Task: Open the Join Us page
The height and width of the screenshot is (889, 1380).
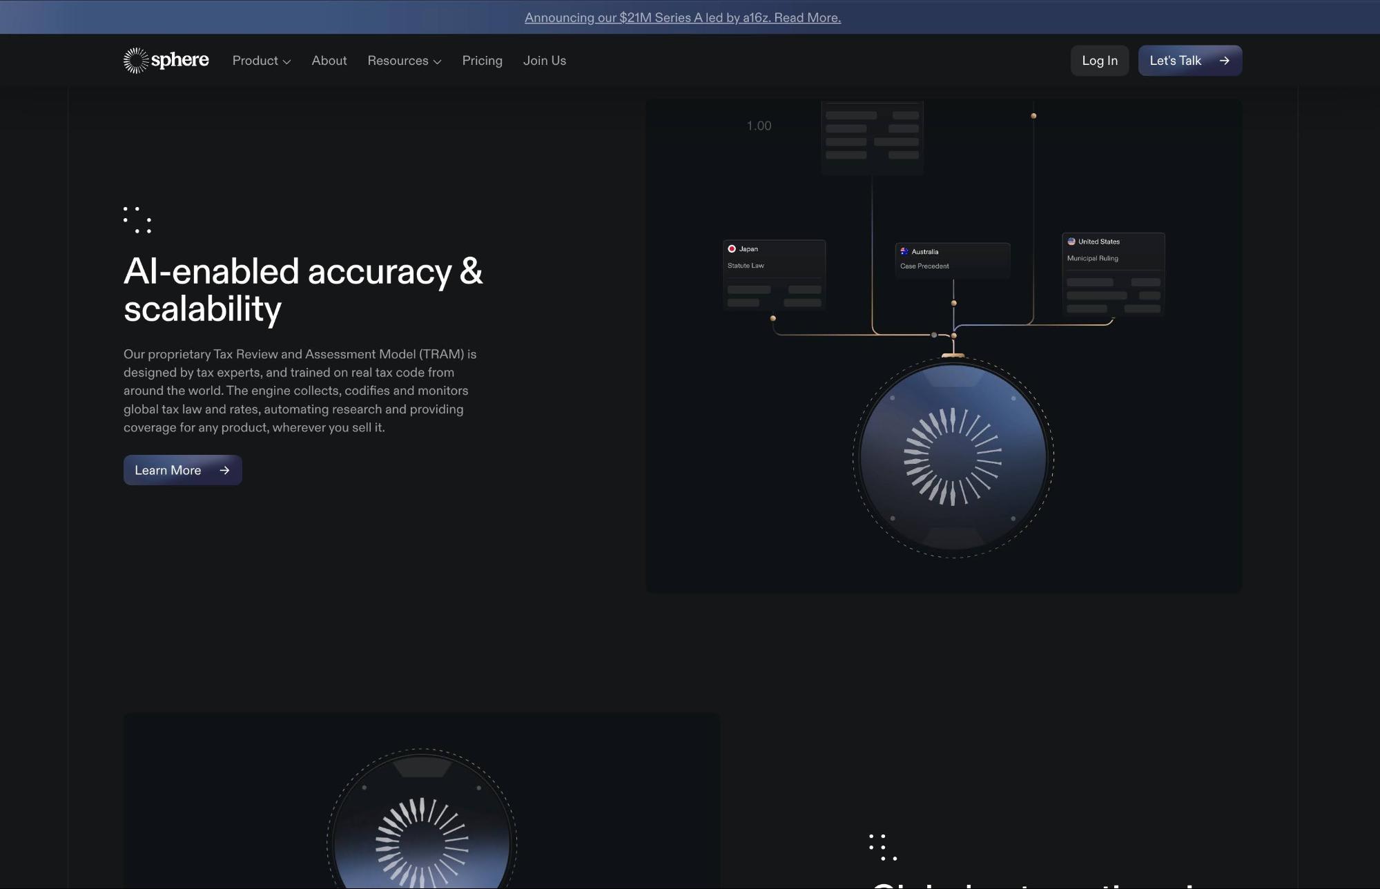Action: 544,61
